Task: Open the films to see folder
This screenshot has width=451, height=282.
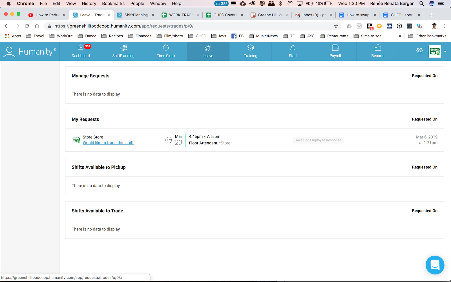Action: [368, 36]
